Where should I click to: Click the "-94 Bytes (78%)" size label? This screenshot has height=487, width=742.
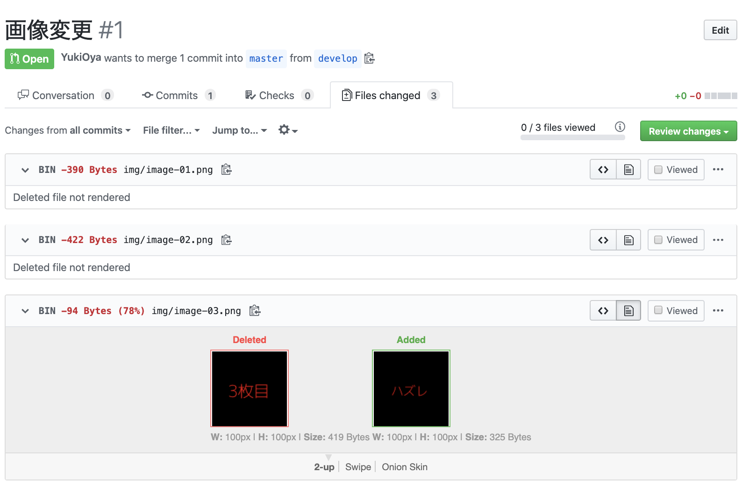(x=103, y=311)
